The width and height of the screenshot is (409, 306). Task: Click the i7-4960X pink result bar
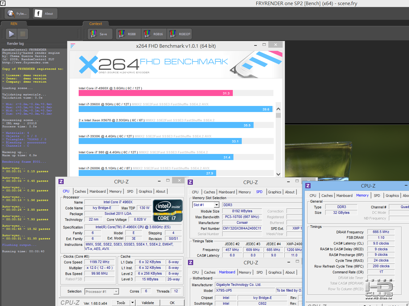pos(156,93)
